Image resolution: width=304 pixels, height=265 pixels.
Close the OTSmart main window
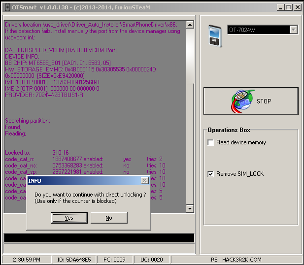tap(297, 7)
